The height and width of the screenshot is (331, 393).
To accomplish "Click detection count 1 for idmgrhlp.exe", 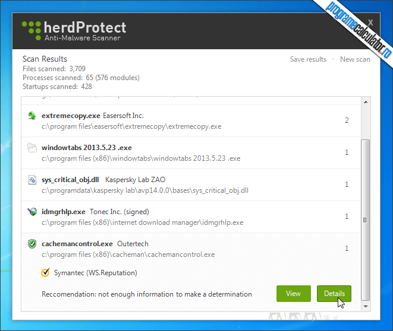I will point(347,217).
